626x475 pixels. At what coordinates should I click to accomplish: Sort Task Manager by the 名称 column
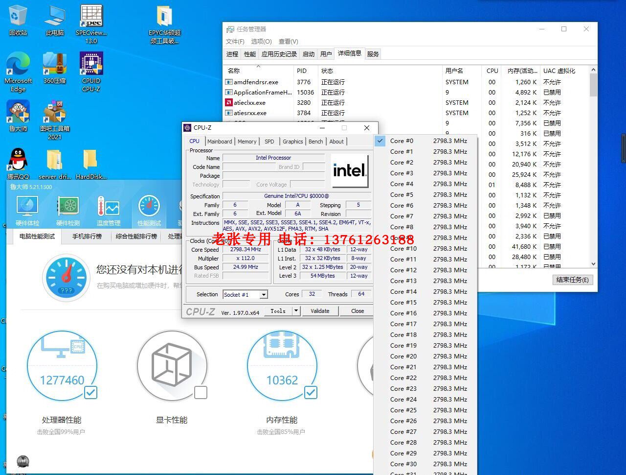click(258, 71)
